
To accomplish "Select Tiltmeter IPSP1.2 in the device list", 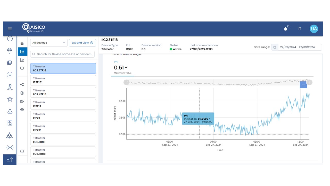I will [x=63, y=80].
